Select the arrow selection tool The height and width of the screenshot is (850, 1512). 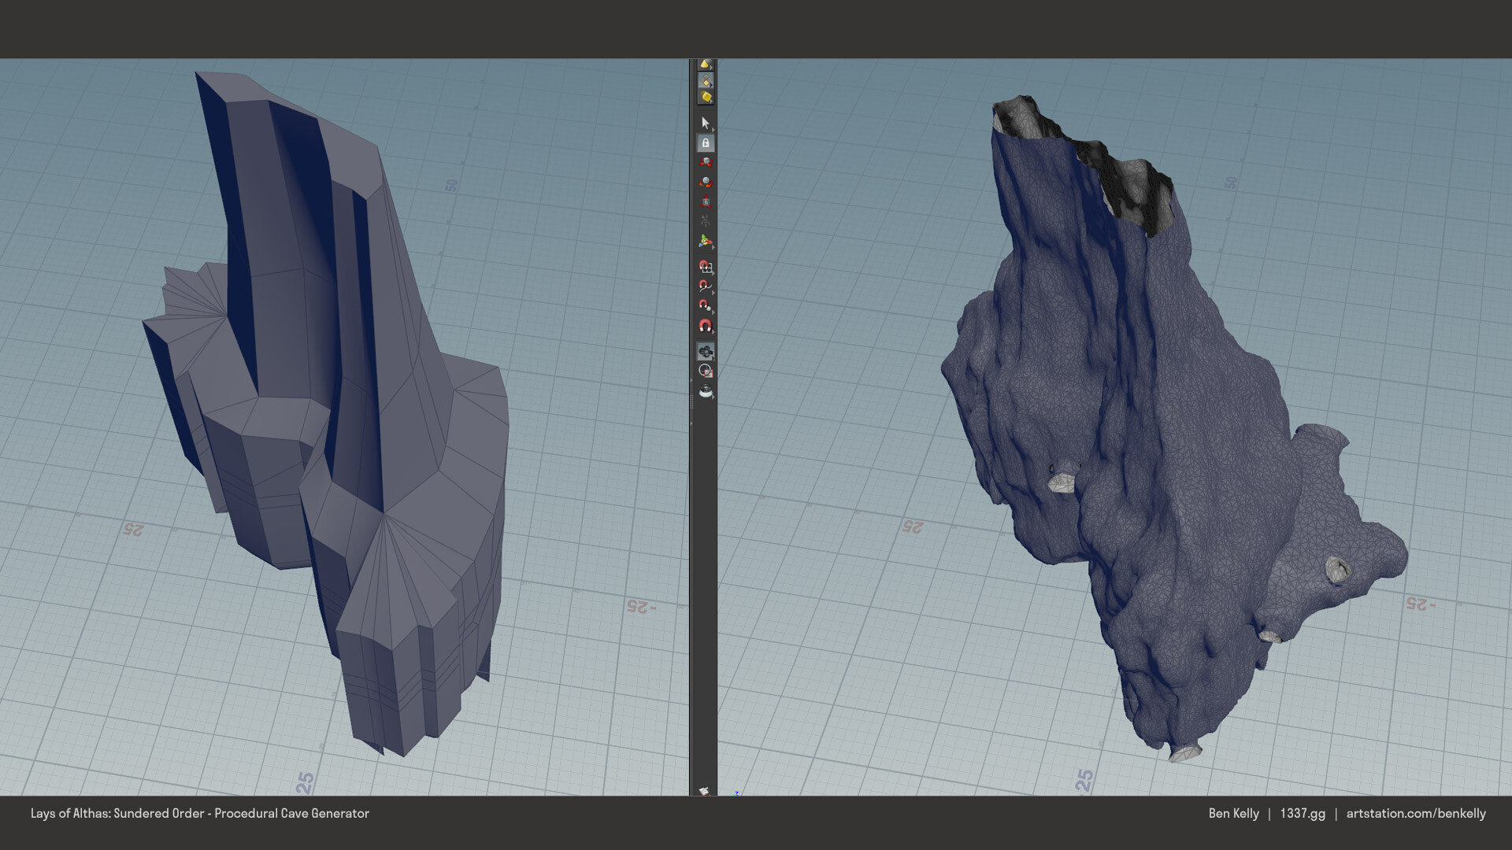[x=703, y=122]
